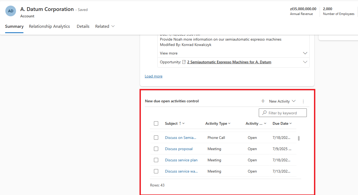This screenshot has height=195, width=358.
Task: Focus the Filter by keyword field
Action: pos(283,113)
